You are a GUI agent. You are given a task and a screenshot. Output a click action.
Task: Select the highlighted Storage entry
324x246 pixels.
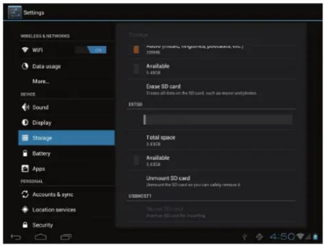point(66,138)
